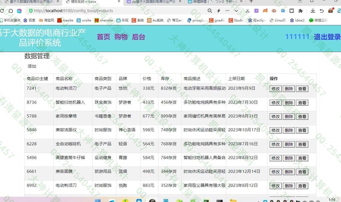This screenshot has width=341, height=202.
Task: Click 删除 for product 5496
Action: click(289, 158)
